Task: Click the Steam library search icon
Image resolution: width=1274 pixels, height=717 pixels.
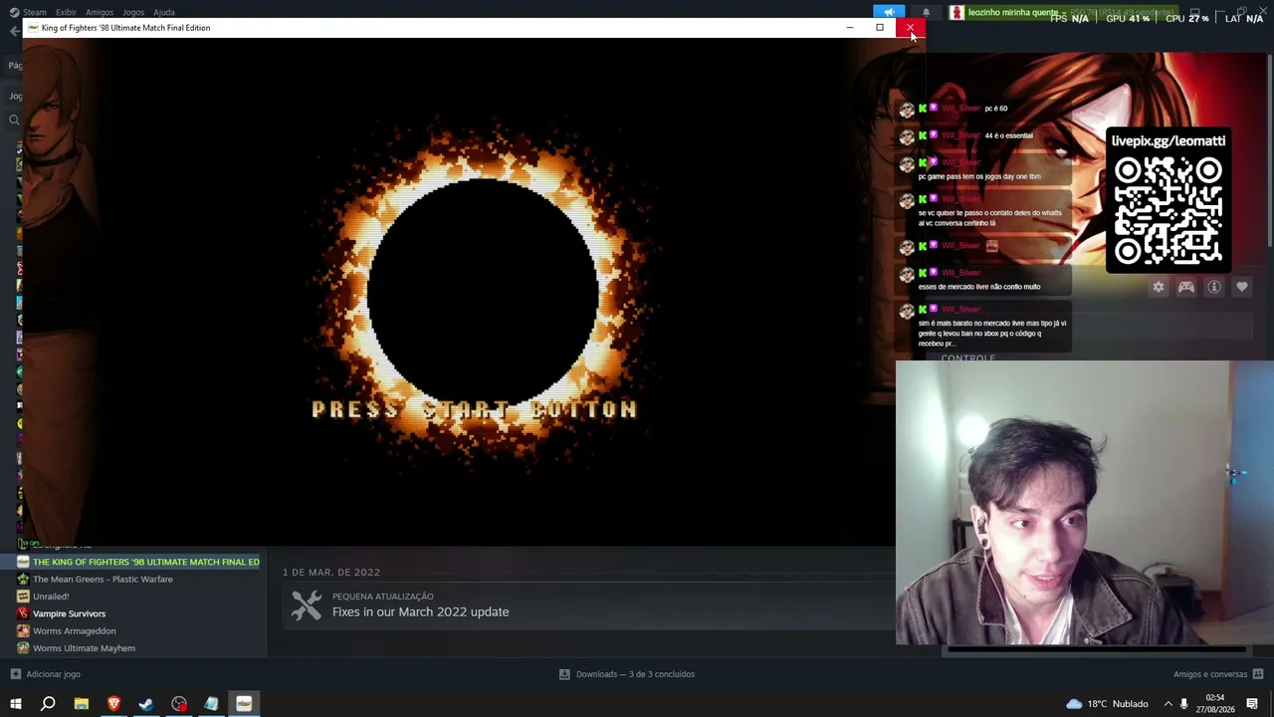Action: pyautogui.click(x=14, y=120)
